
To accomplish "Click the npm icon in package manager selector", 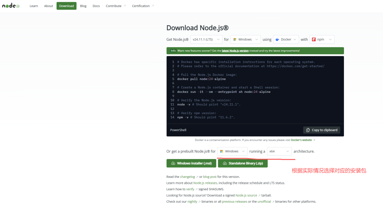I will click(314, 39).
